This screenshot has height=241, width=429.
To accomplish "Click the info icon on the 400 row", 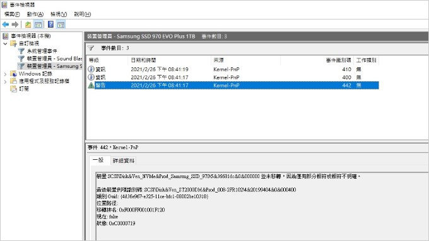I will click(91, 77).
